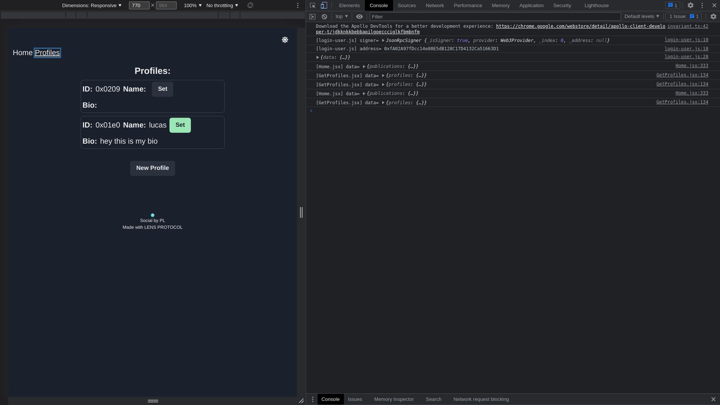Click the 'hey this is my bio' text

click(129, 141)
